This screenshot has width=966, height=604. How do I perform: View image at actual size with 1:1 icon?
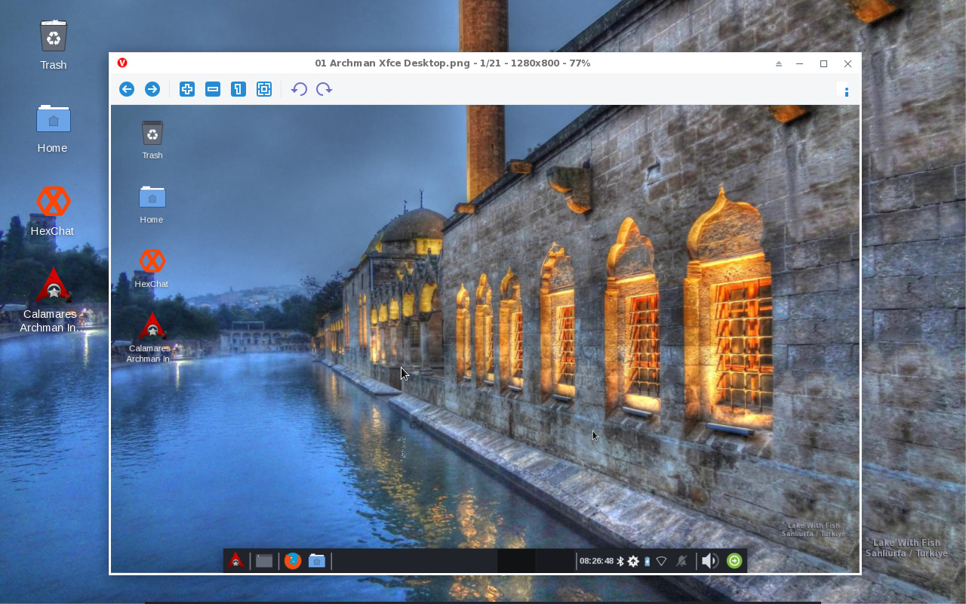(238, 88)
